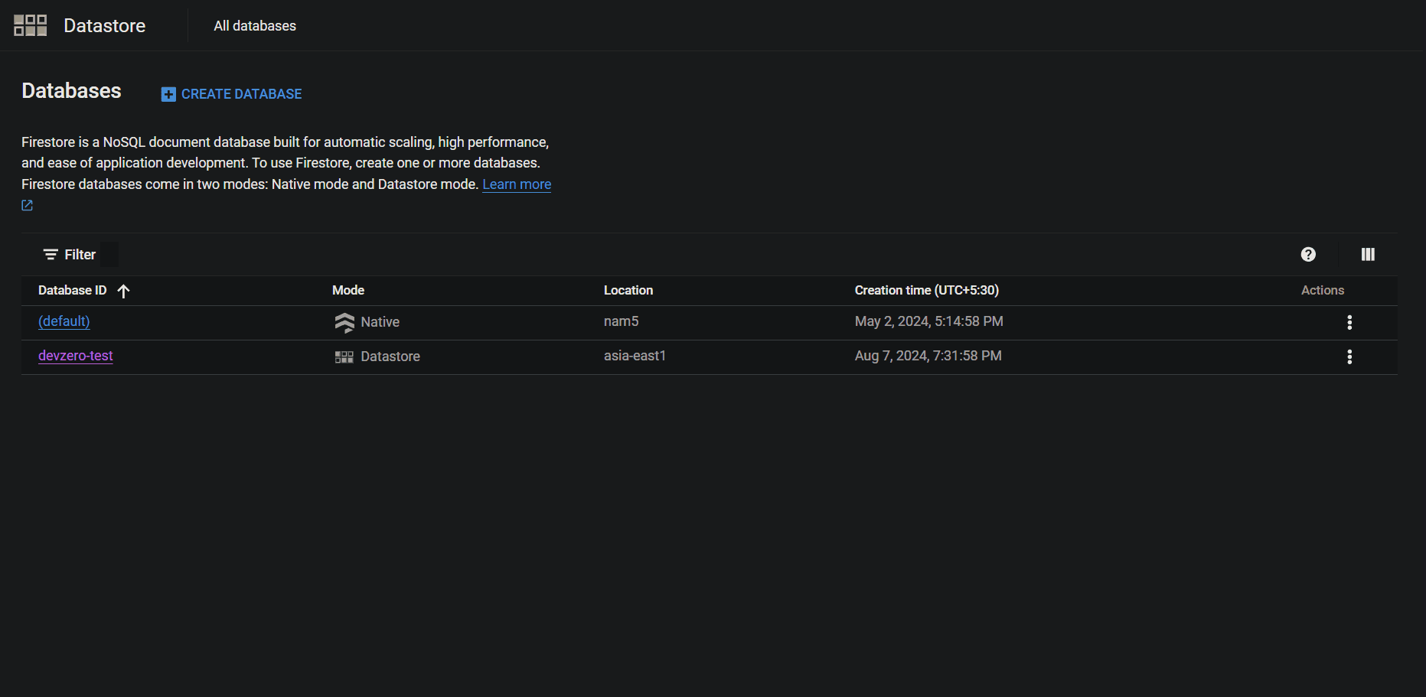The image size is (1426, 697).
Task: Click the external link icon below the description
Action: tap(27, 205)
